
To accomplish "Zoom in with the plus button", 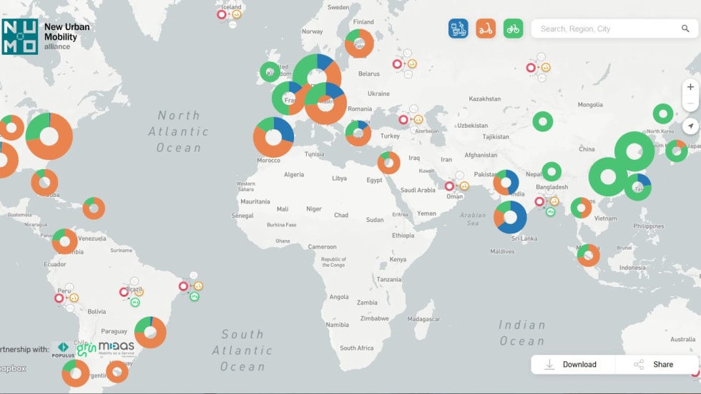I will click(x=690, y=87).
